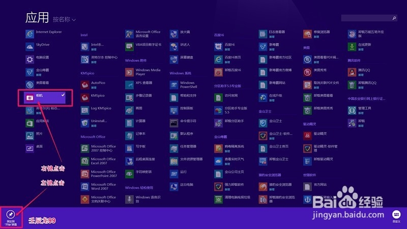This screenshot has height=229, width=407.
Task: Open 分区助手专业版 5.5
Action: pyautogui.click(x=231, y=110)
